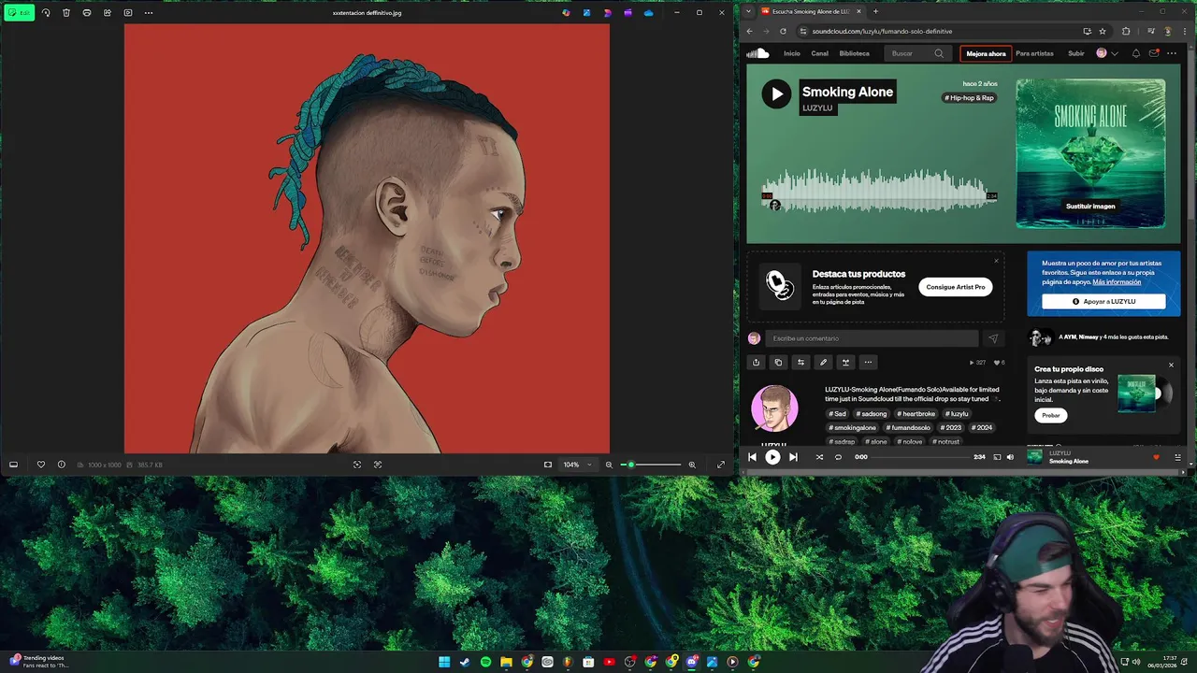This screenshot has width=1197, height=673.
Task: Play Smoking Alone with large play button
Action: coord(776,93)
